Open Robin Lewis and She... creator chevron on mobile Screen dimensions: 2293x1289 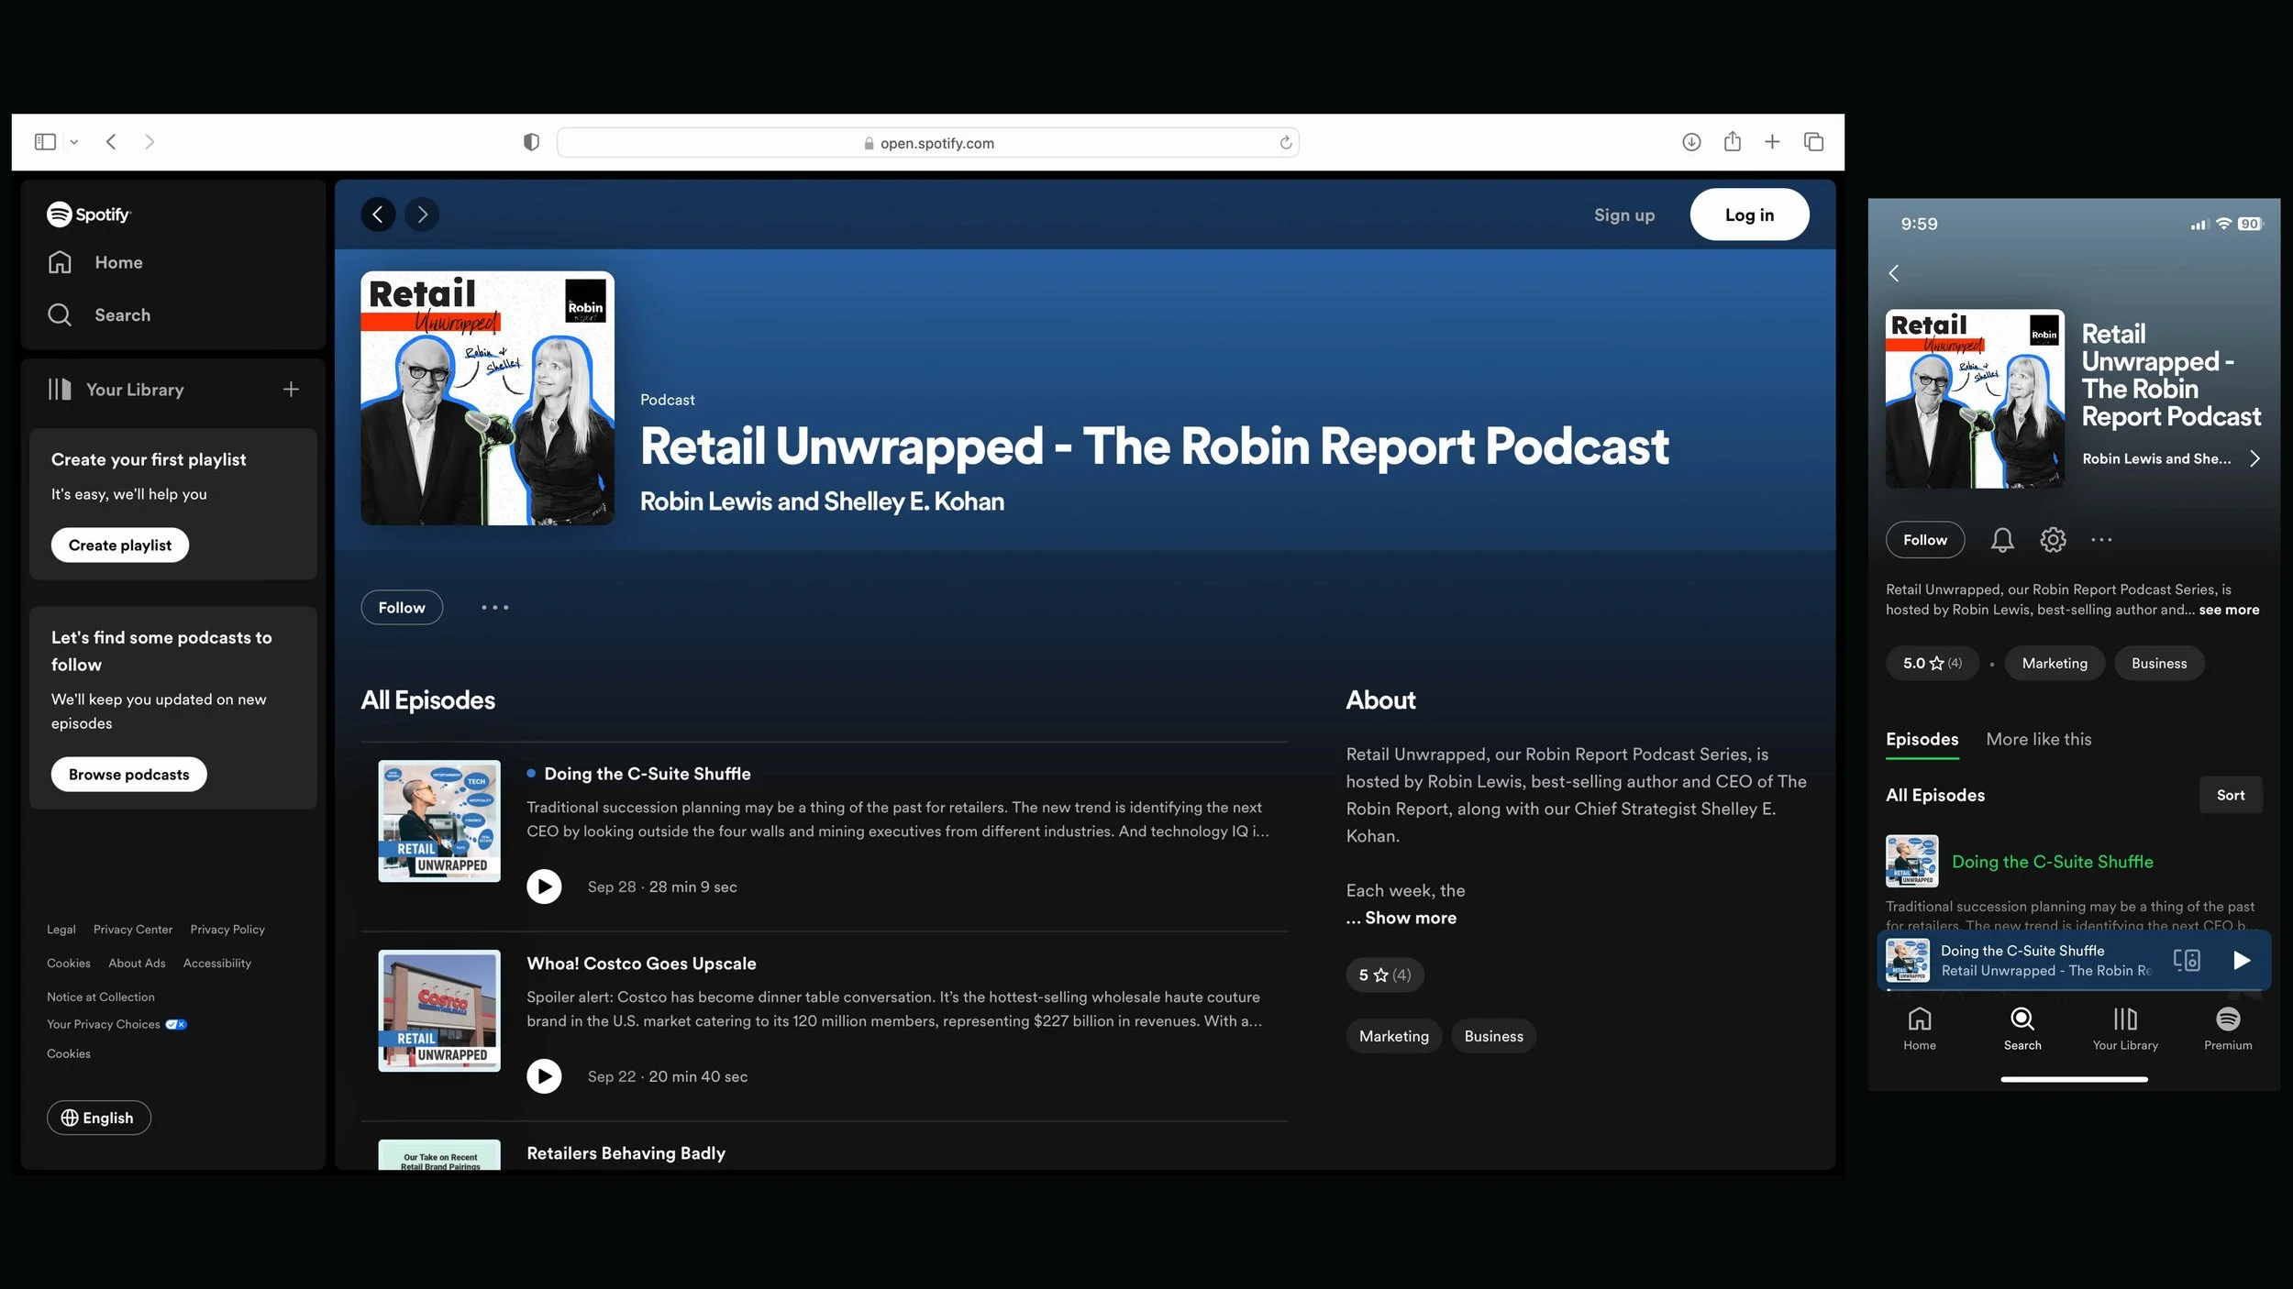tap(2254, 459)
